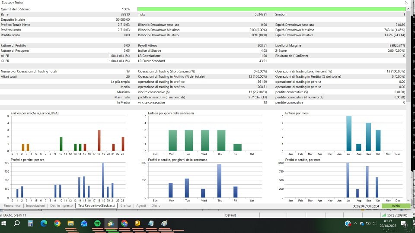415x233 pixels.
Task: Click the tallest Jul bar in Entries per mesi
Action: point(349,133)
